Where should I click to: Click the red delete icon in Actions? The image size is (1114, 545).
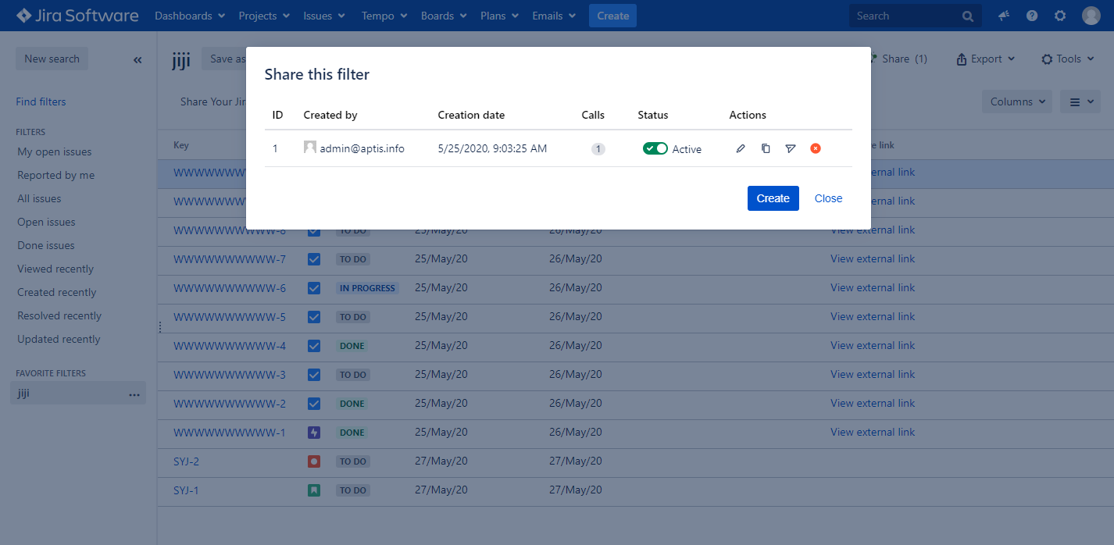click(x=816, y=148)
